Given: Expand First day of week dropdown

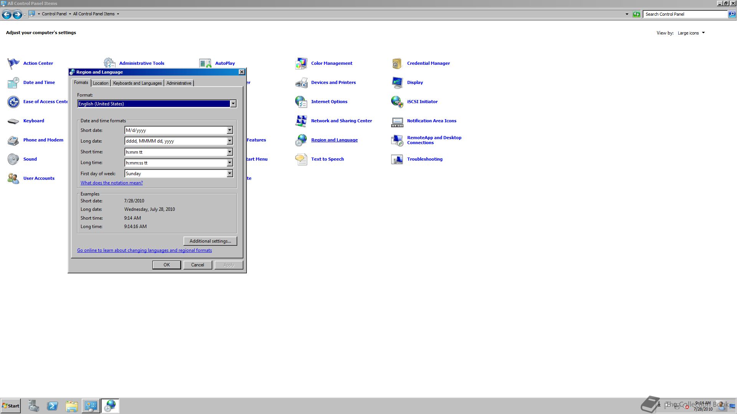Looking at the screenshot, I should click(x=230, y=174).
